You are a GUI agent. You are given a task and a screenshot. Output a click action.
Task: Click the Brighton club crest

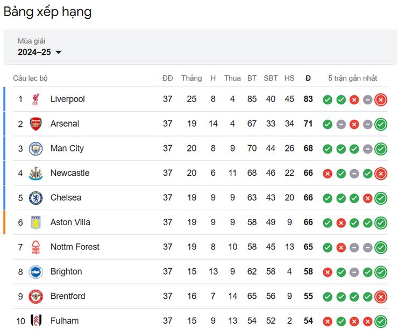coord(35,271)
